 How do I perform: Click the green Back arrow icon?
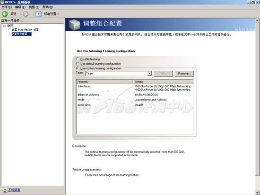tap(5, 14)
